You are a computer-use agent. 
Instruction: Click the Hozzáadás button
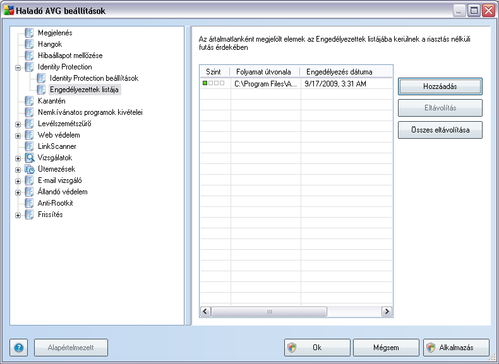point(440,86)
